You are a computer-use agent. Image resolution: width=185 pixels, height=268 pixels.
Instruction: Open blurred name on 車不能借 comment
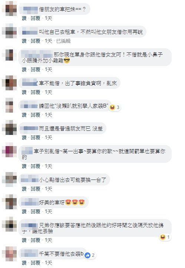(x=30, y=83)
